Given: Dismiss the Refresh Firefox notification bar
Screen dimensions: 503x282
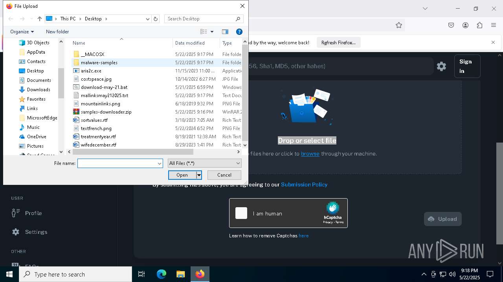Looking at the screenshot, I should (493, 42).
